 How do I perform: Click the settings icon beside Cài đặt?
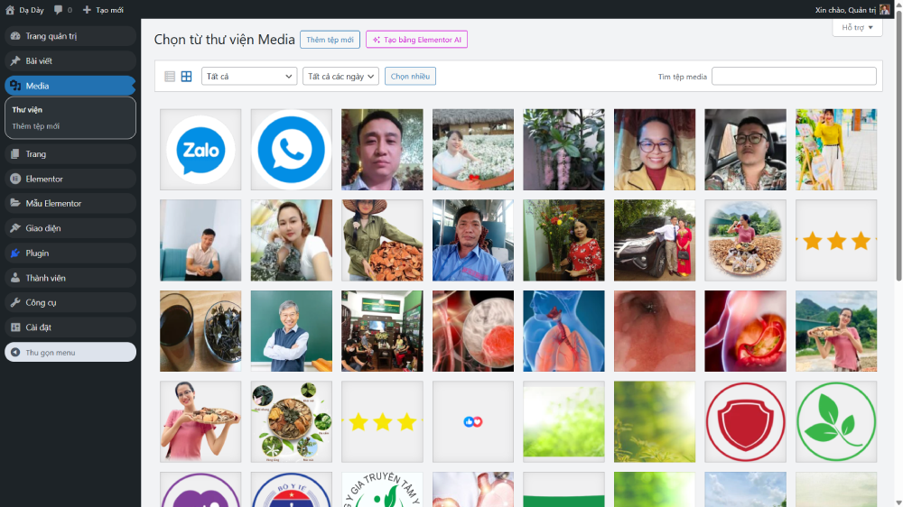pos(15,327)
